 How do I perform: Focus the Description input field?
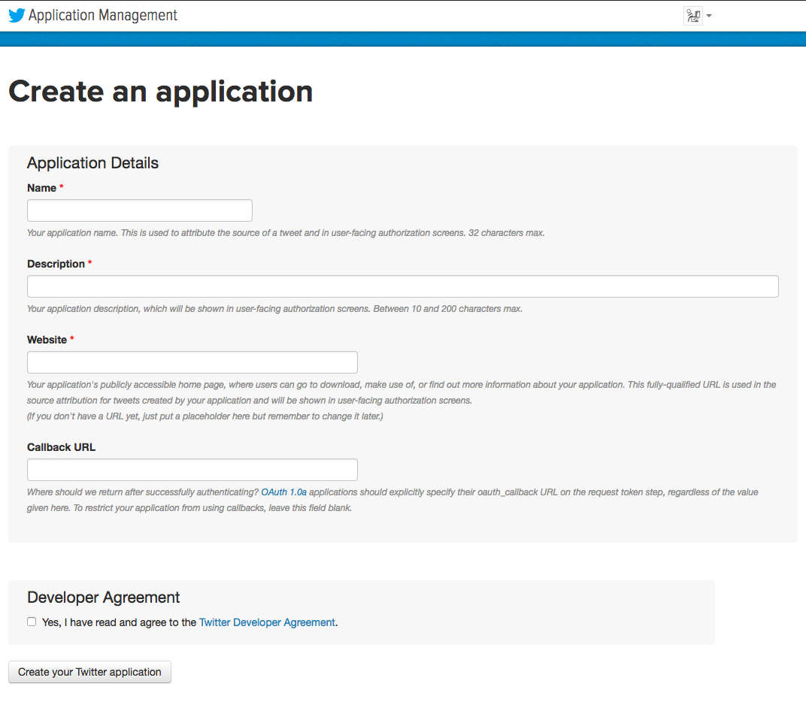(403, 286)
